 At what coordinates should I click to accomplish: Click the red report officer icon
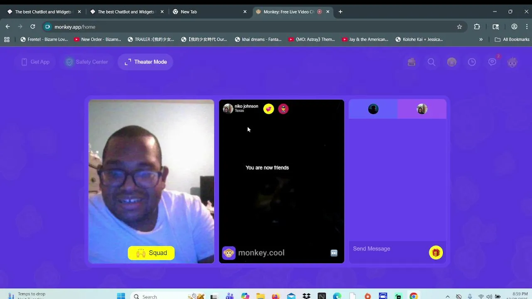[283, 109]
